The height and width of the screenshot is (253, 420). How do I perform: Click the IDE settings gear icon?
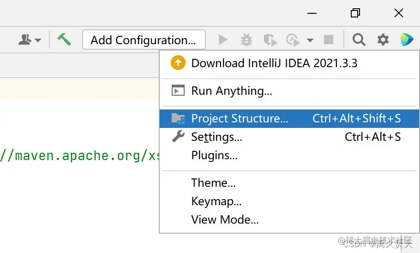383,40
